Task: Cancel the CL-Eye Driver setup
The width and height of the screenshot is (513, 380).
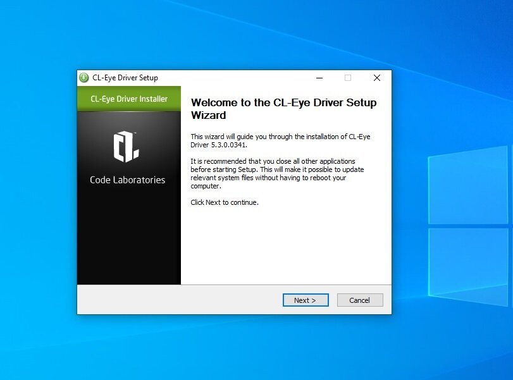Action: tap(360, 300)
